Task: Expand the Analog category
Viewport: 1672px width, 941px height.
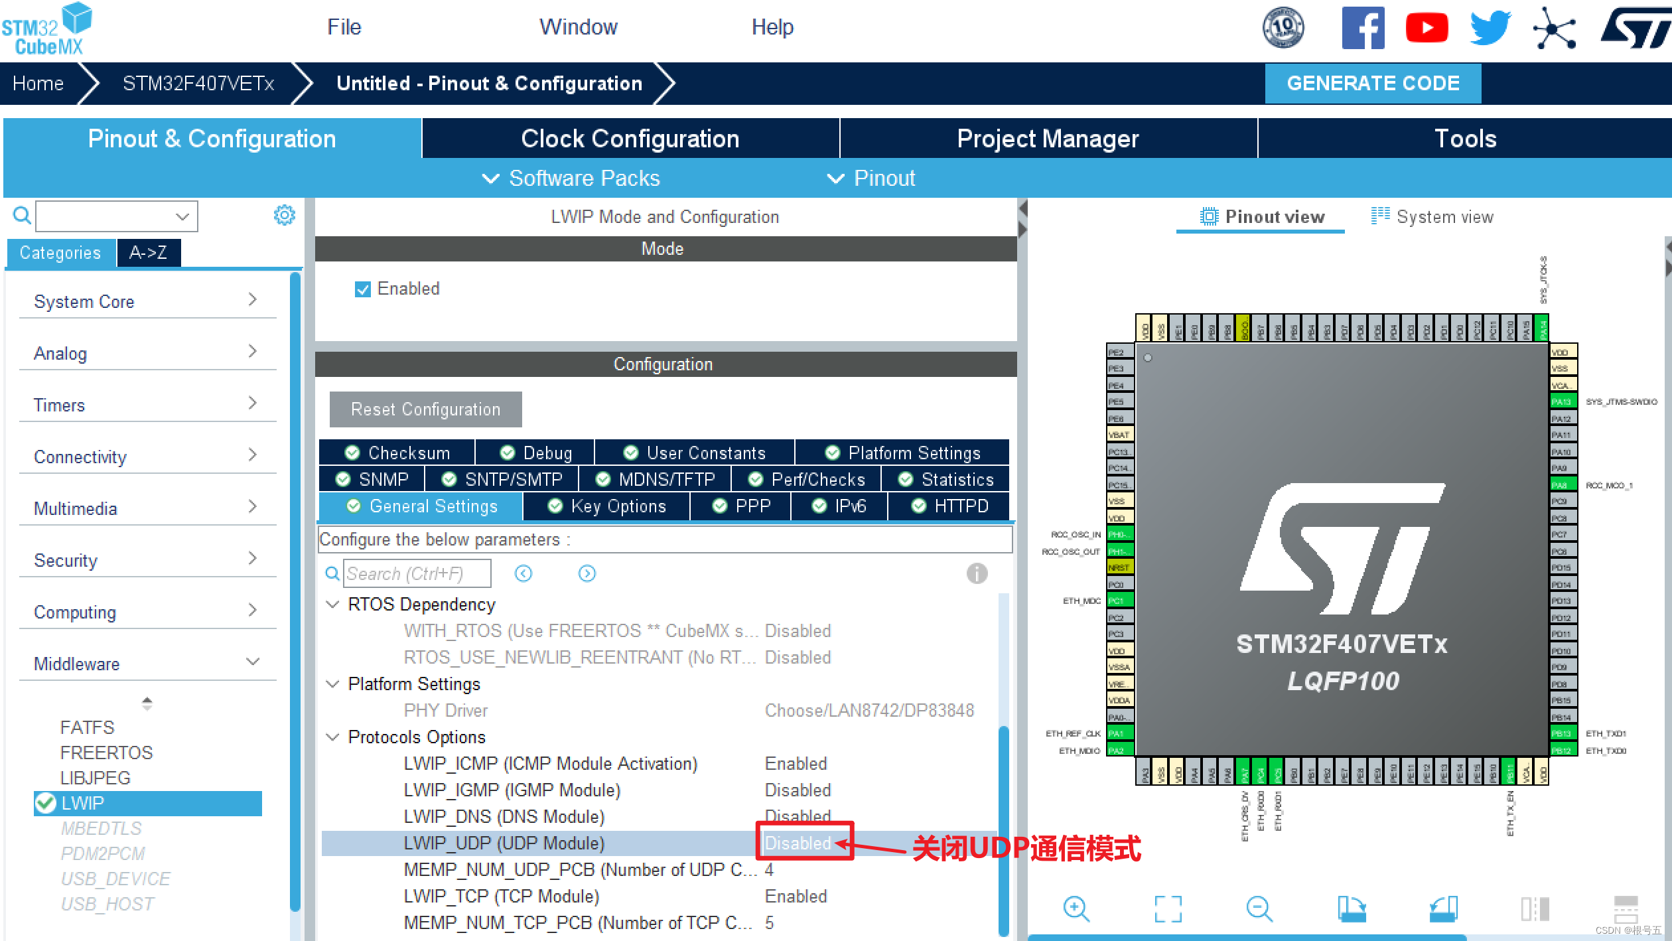Action: point(147,353)
